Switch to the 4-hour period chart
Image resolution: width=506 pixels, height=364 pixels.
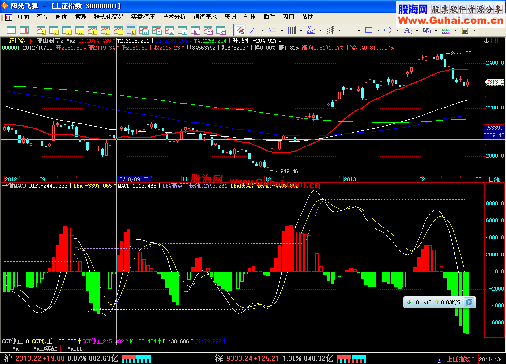pyautogui.click(x=118, y=30)
